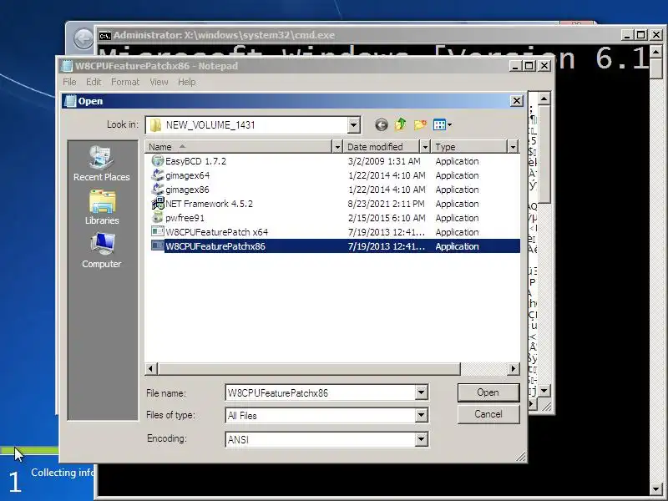The image size is (668, 501).
Task: Click the cmd.exe icon in the title bar
Action: [x=105, y=35]
